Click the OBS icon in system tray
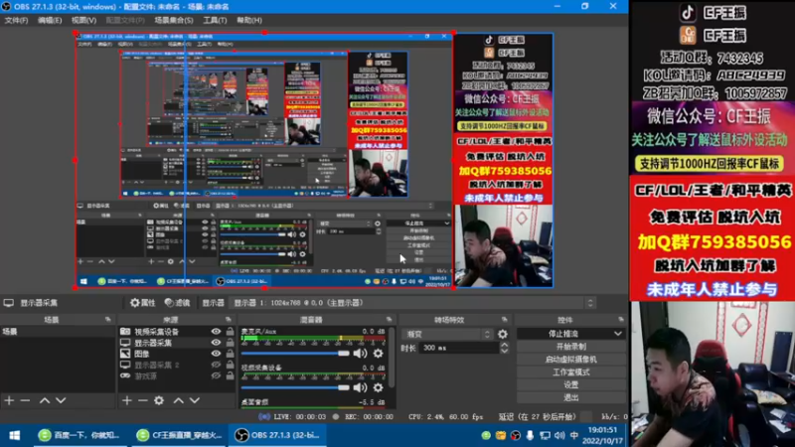 pyautogui.click(x=515, y=435)
